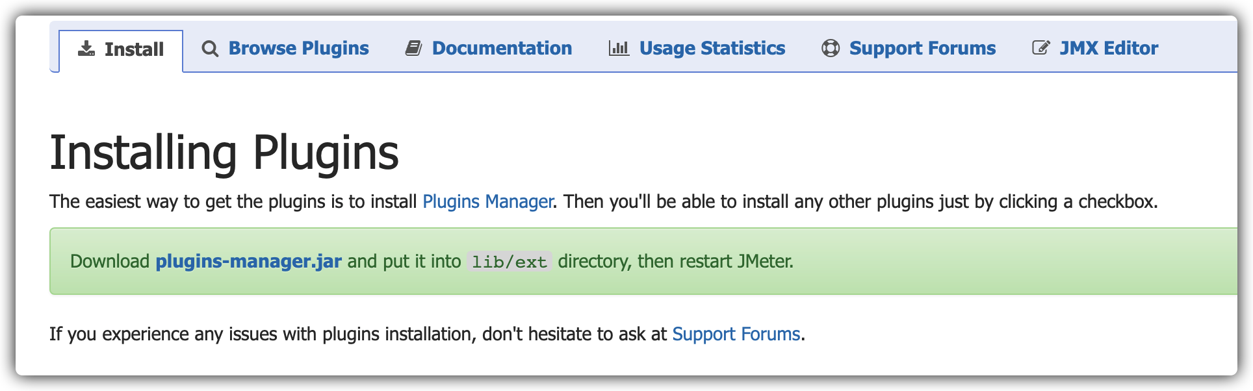The width and height of the screenshot is (1253, 391).
Task: Click the 'If you experience any issues' text
Action: tap(162, 334)
